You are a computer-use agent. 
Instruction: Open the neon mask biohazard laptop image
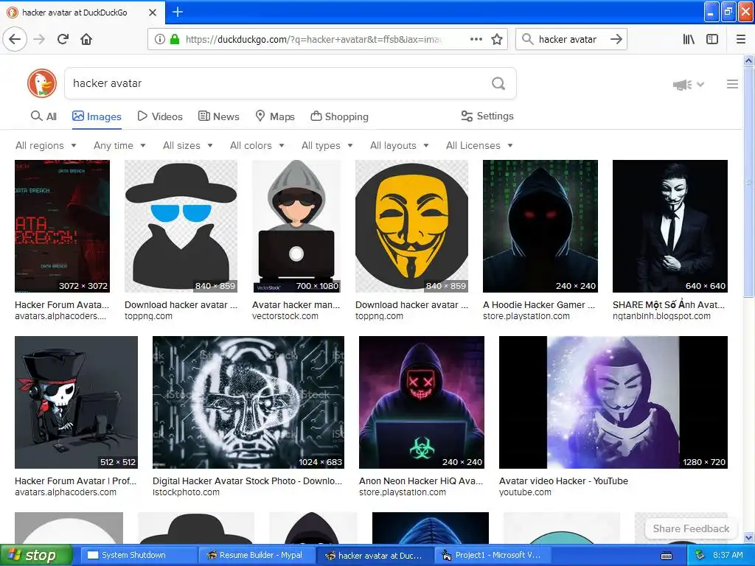click(422, 402)
